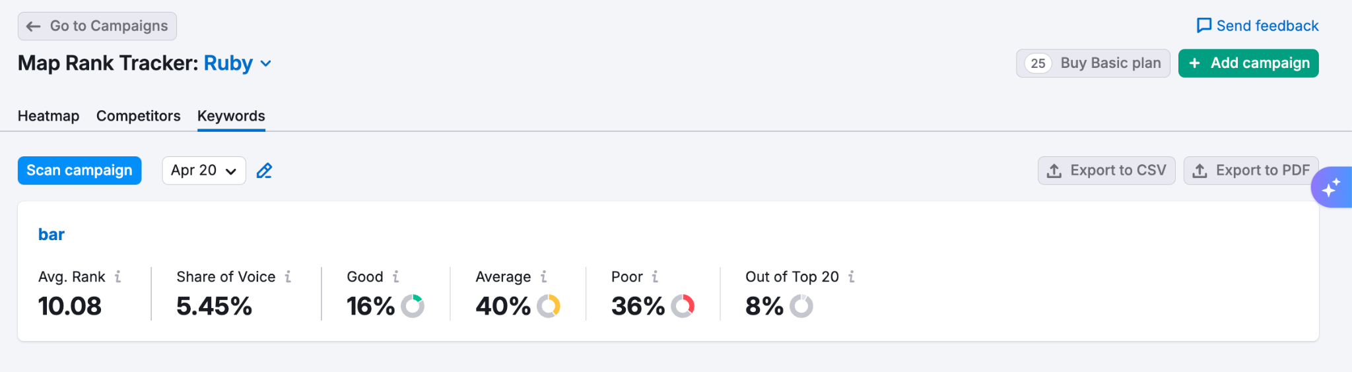Click the Scan campaign button

pyautogui.click(x=79, y=171)
